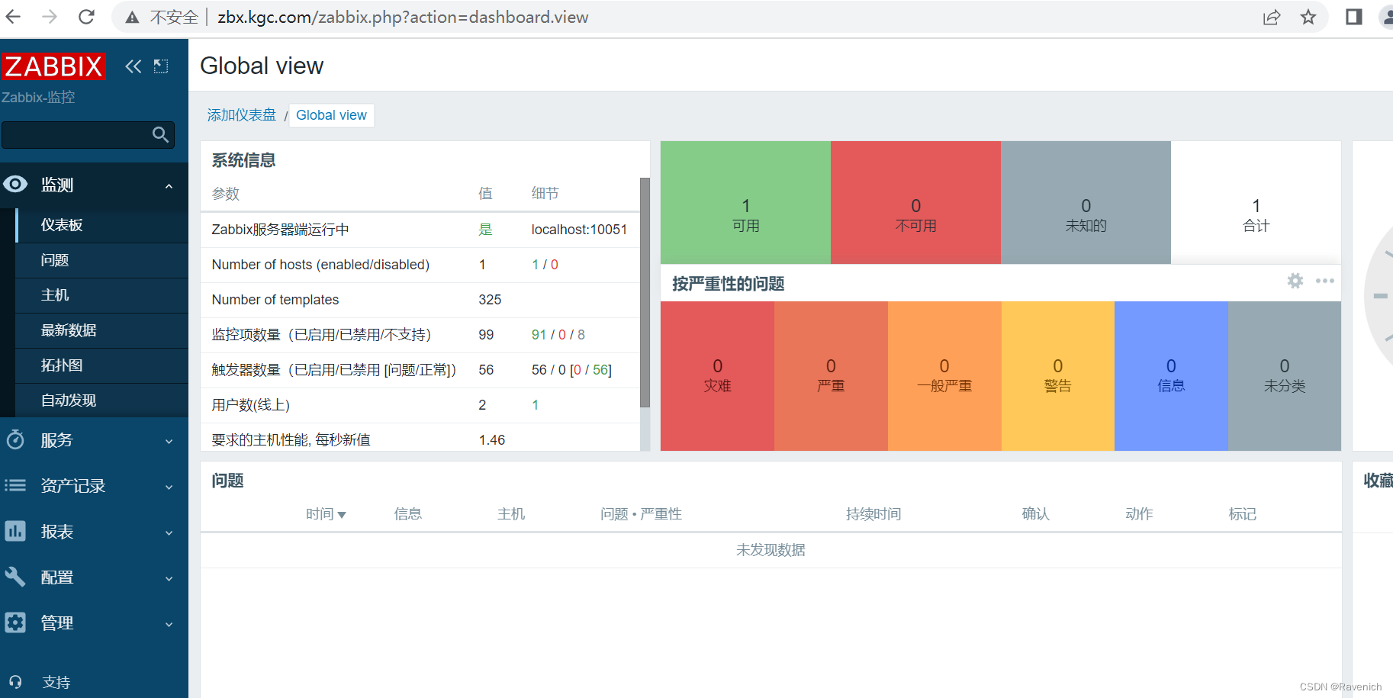
Task: Collapse the 监测 menu section
Action: 169,185
